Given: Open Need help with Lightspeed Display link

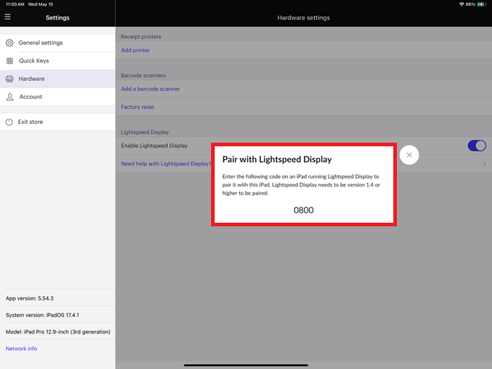Looking at the screenshot, I should tap(166, 164).
